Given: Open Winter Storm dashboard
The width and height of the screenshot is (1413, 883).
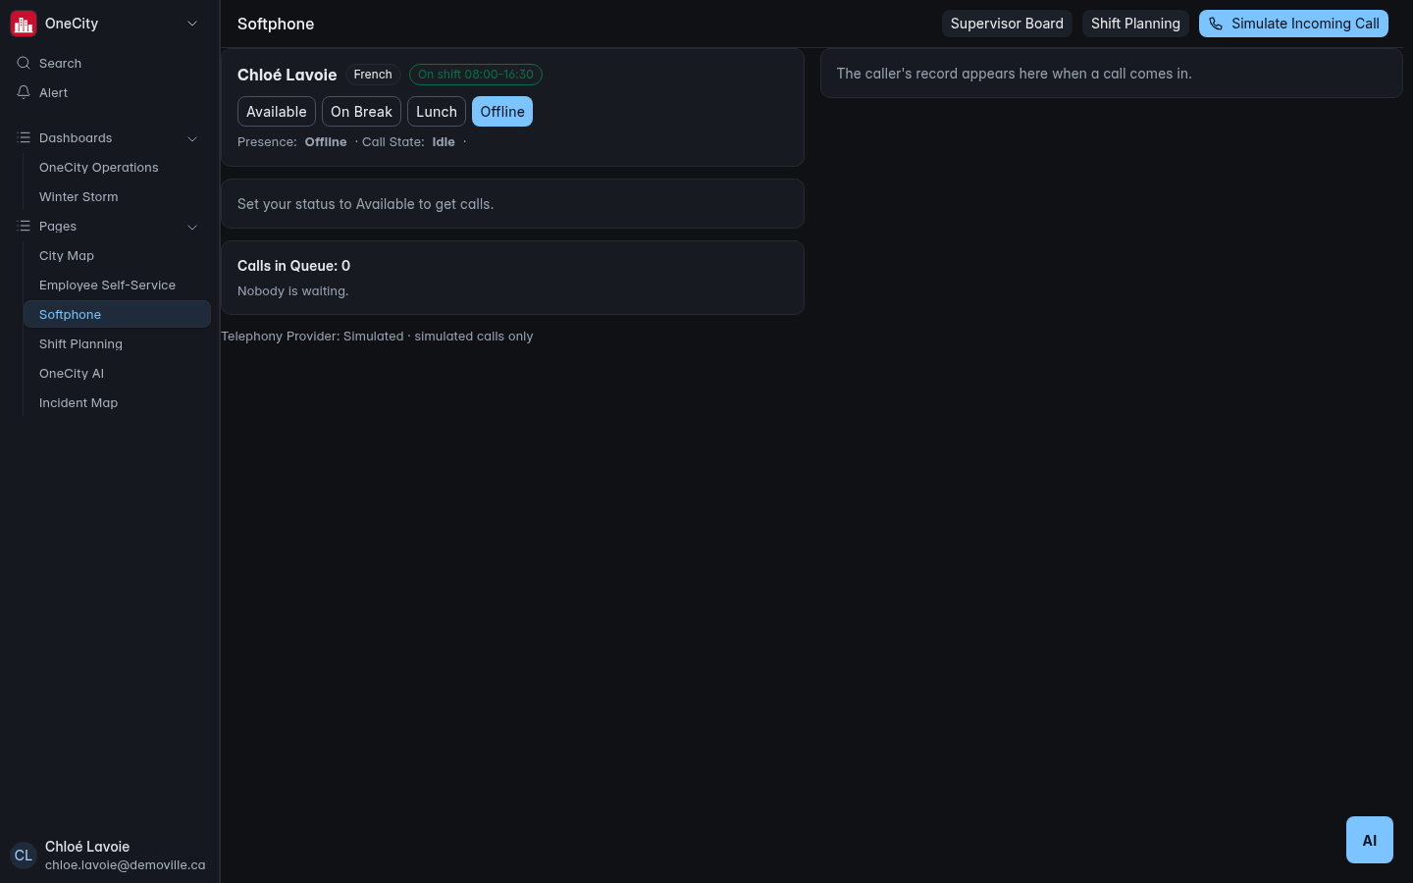Looking at the screenshot, I should coord(117,197).
